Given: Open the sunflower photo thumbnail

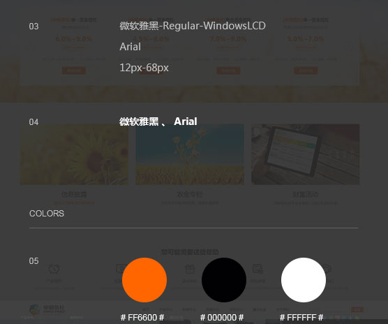Looking at the screenshot, I should pos(74,154).
